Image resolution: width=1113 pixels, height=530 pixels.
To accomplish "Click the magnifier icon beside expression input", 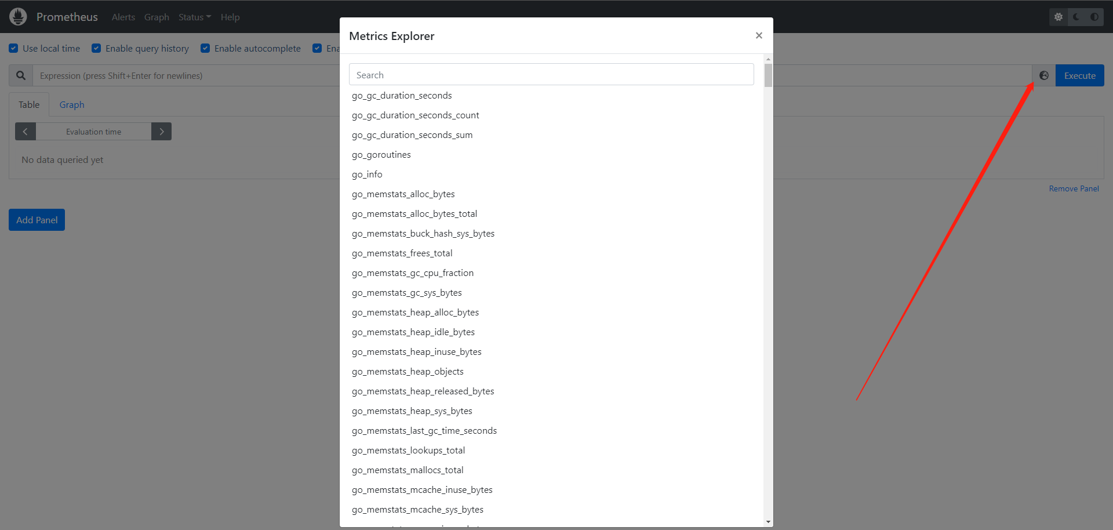I will [x=21, y=75].
